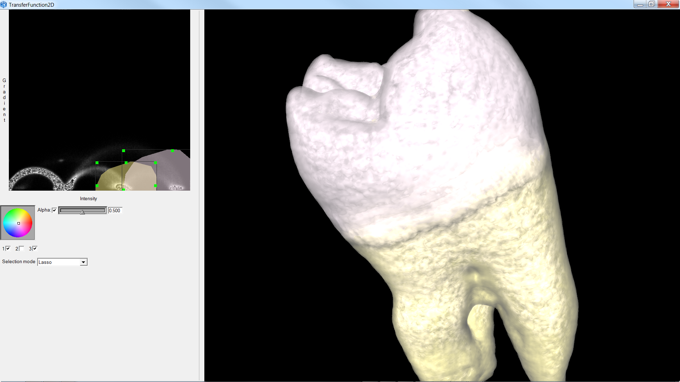Screen dimensions: 680x382
Task: Select top-middle green handle of yellow region box
Action: (x=126, y=163)
